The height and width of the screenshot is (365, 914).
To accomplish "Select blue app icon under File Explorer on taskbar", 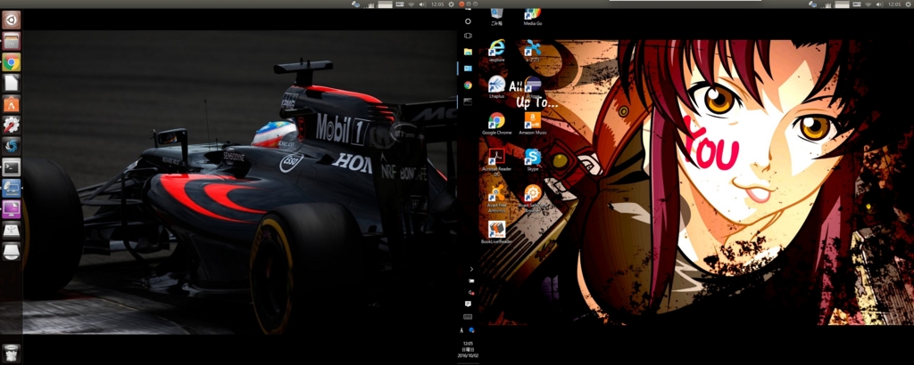I will [x=468, y=68].
